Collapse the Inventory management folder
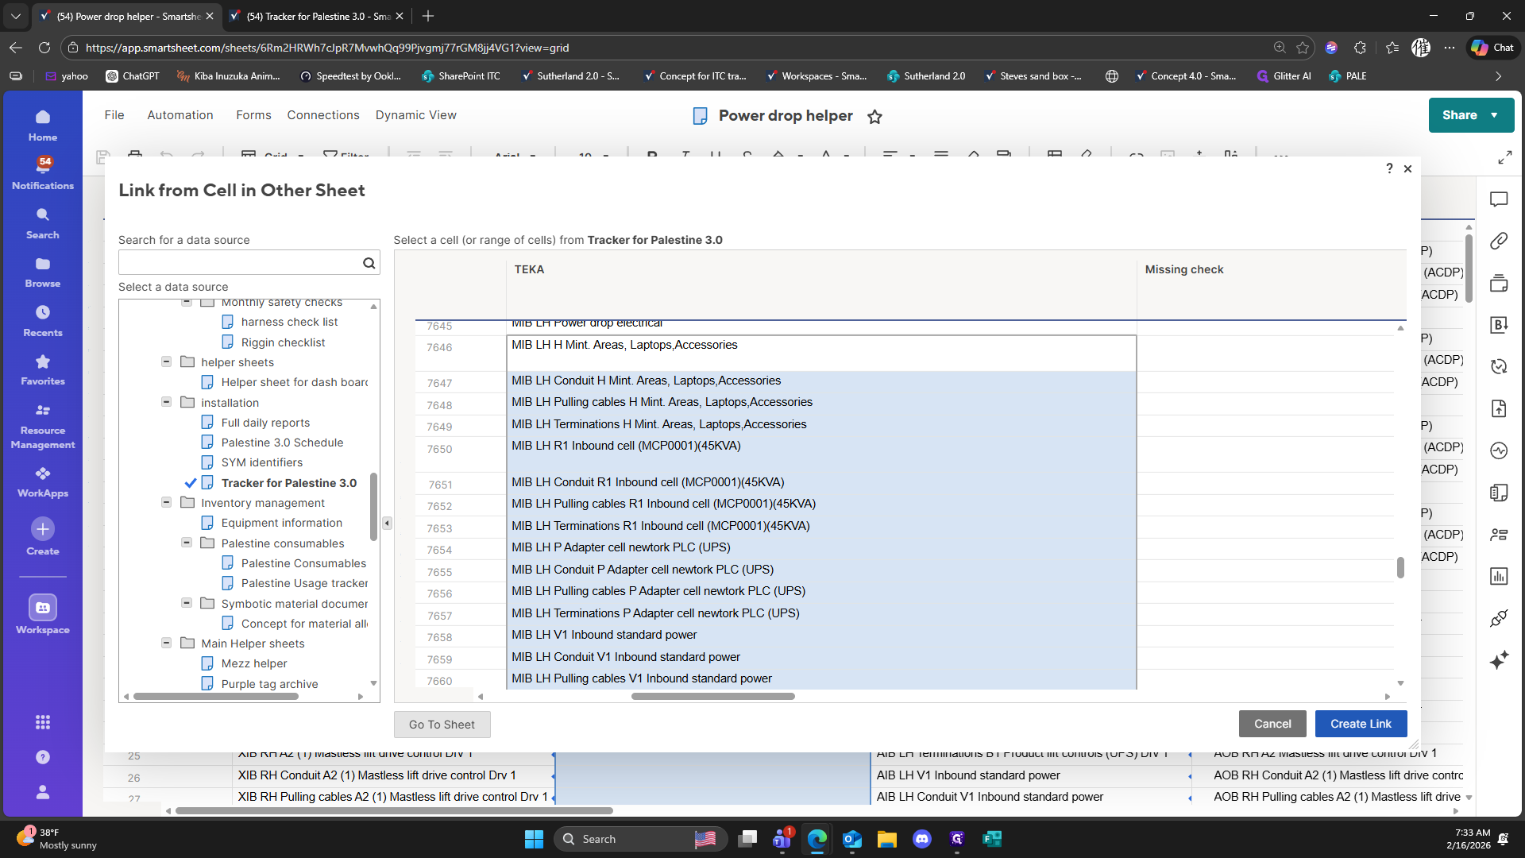The height and width of the screenshot is (858, 1525). click(167, 503)
